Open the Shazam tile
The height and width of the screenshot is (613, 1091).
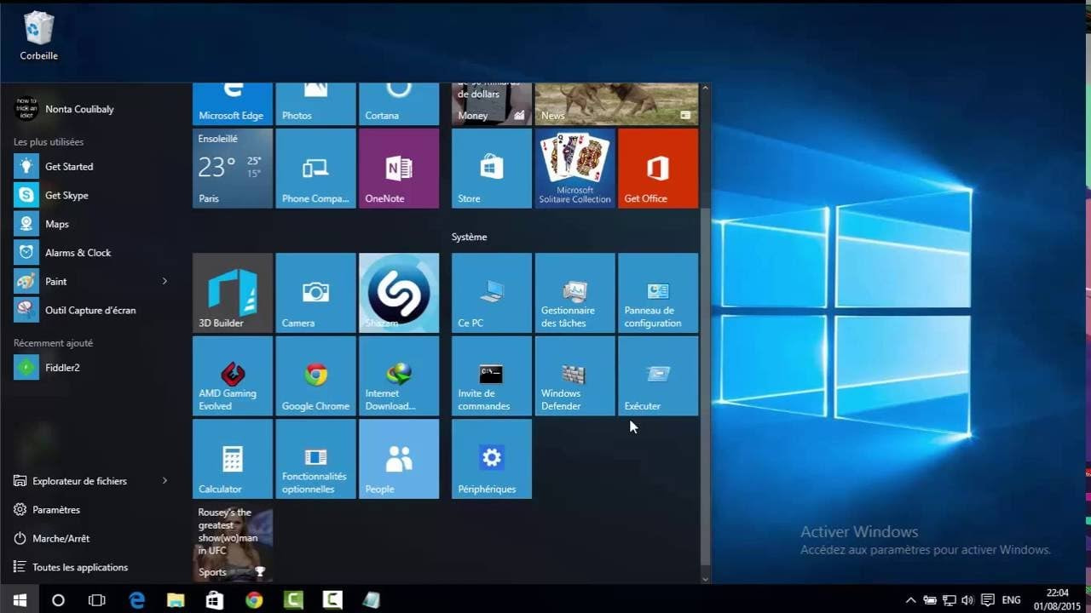tap(399, 292)
